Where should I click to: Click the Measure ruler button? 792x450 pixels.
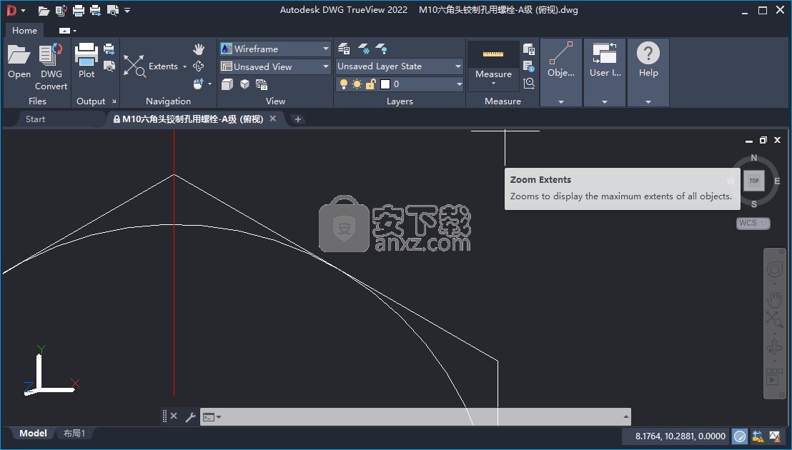[x=493, y=54]
